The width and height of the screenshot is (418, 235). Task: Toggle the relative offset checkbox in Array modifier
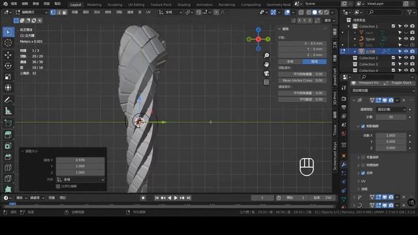click(x=363, y=126)
